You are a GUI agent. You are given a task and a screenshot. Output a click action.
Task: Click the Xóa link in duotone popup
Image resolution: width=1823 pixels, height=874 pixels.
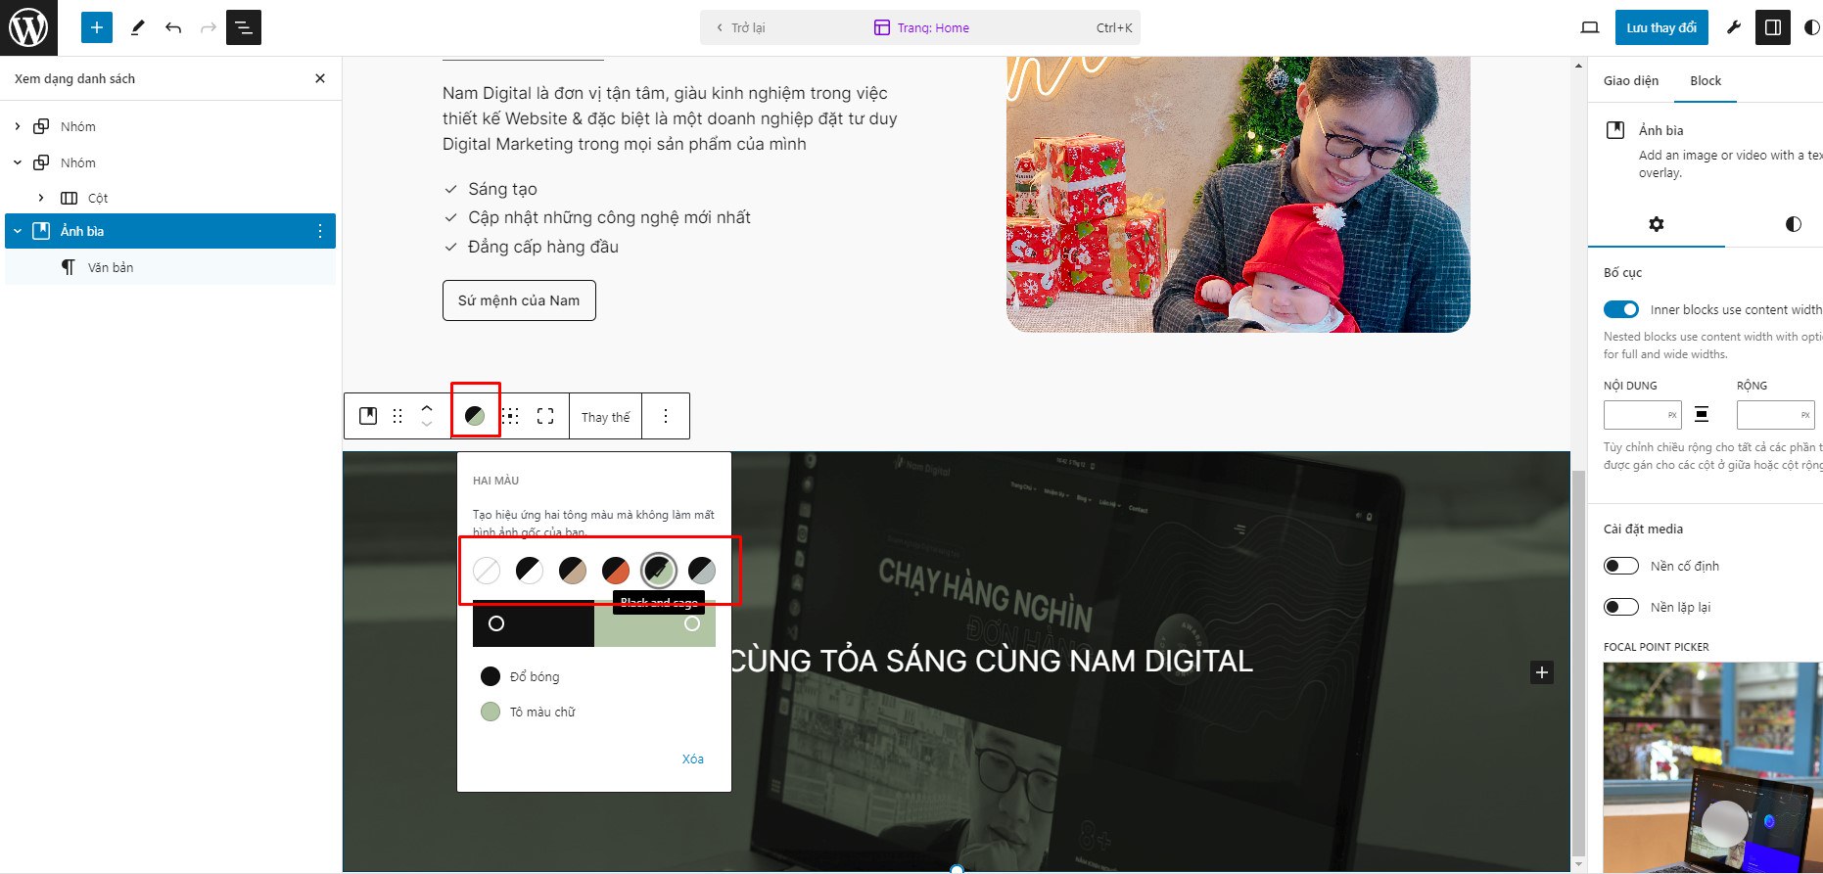tap(693, 759)
